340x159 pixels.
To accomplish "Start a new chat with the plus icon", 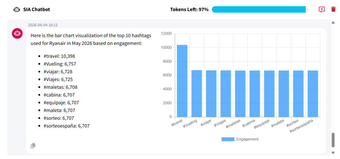I will pos(321,9).
